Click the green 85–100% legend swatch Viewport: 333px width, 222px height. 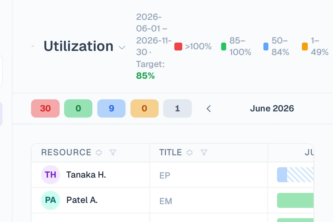[224, 46]
